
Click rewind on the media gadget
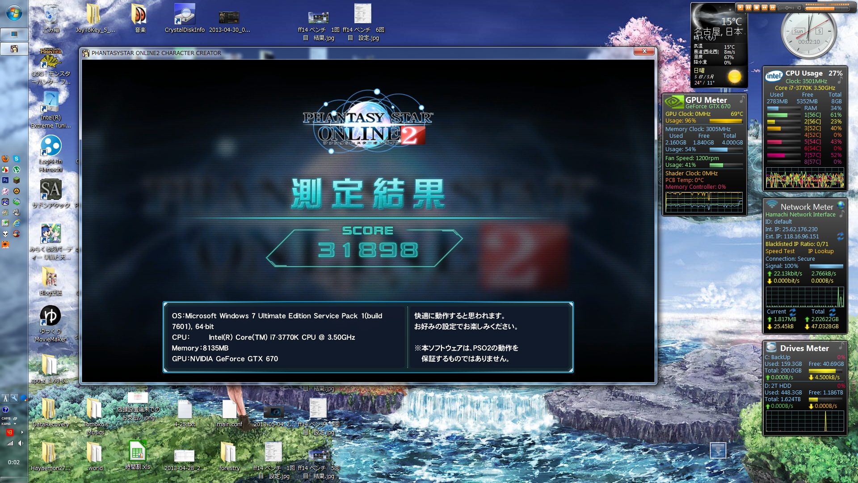coord(765,8)
